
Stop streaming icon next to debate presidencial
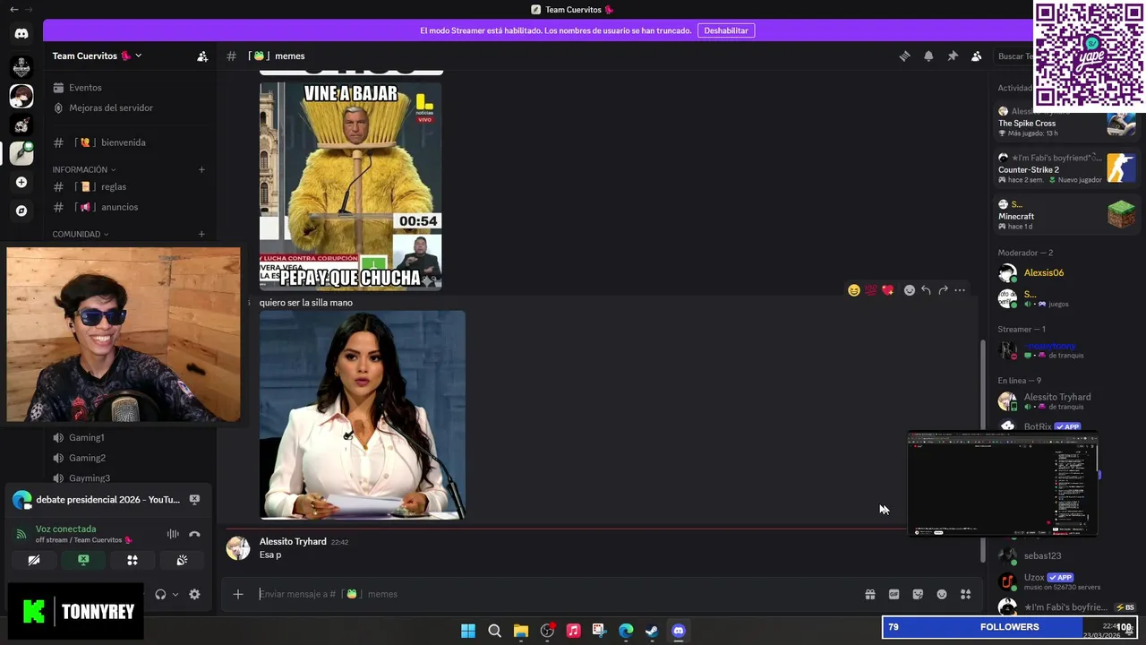(x=194, y=500)
